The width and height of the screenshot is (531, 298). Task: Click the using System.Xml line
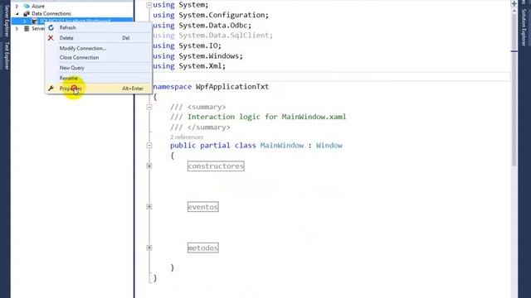(x=189, y=66)
